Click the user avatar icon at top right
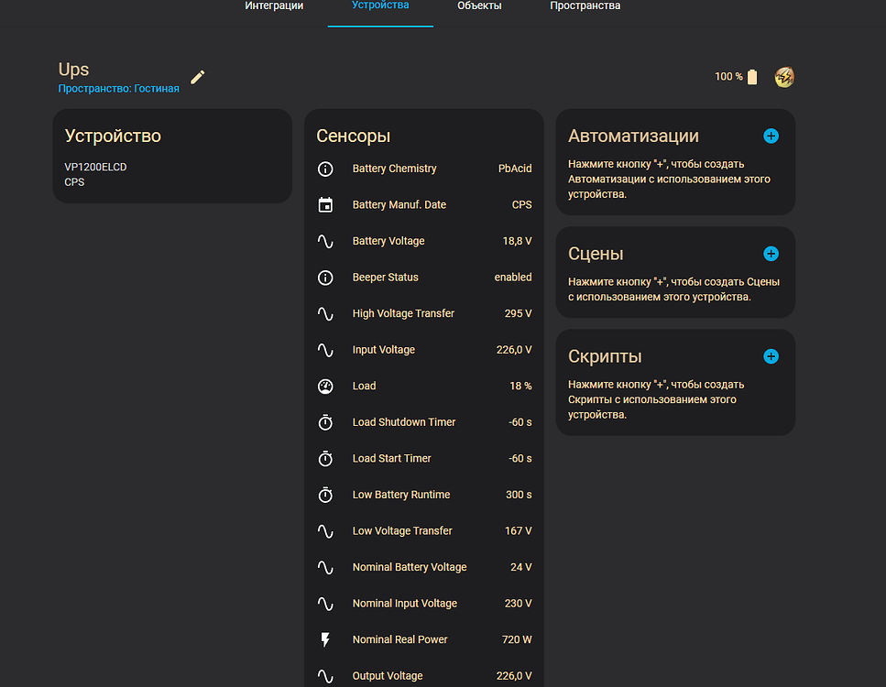The image size is (886, 687). (784, 77)
